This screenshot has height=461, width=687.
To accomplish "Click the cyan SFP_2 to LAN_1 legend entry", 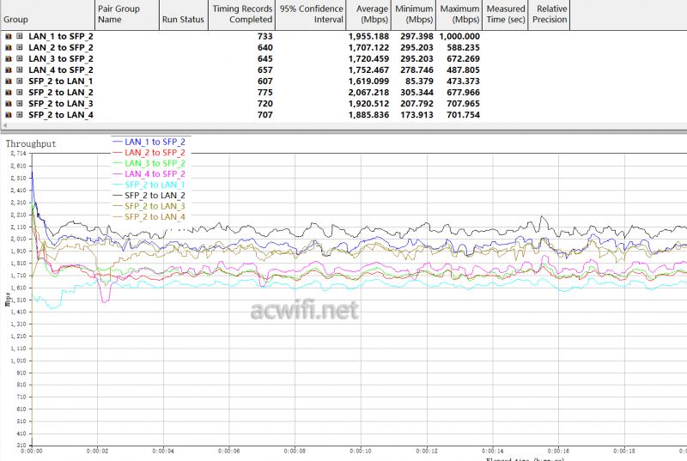I will 155,185.
